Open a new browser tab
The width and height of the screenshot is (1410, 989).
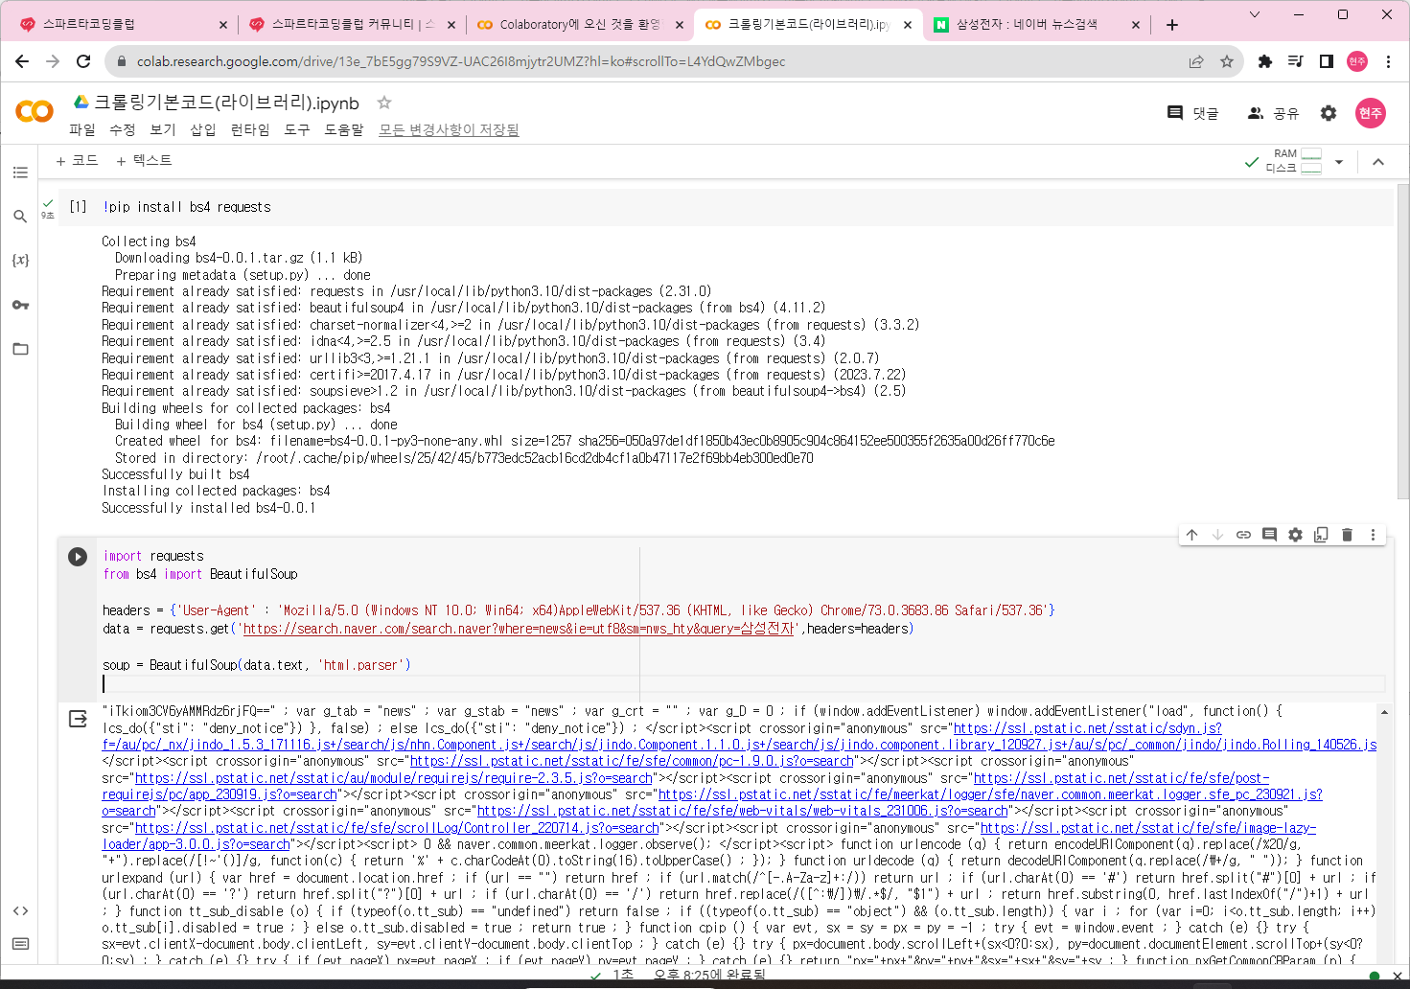[1172, 25]
